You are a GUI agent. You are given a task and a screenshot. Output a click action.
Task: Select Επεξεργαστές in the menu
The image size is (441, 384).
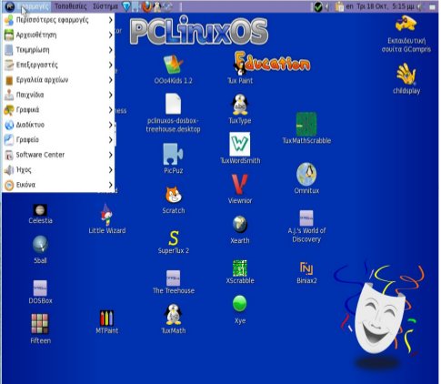click(58, 65)
